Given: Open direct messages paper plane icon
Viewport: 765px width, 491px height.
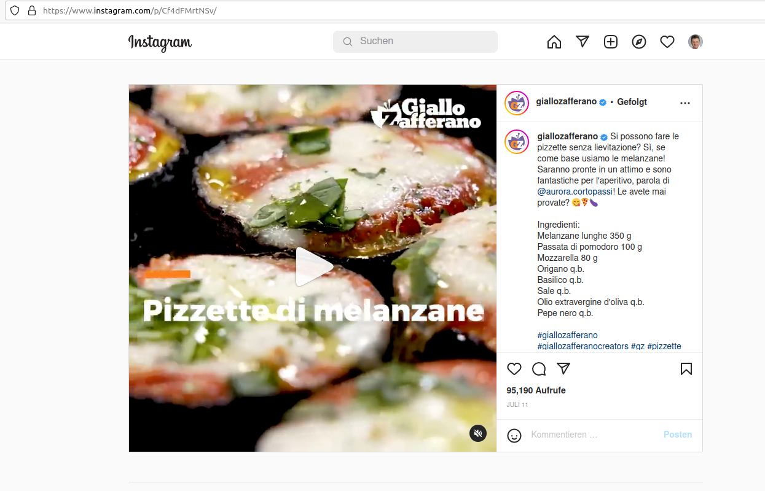Looking at the screenshot, I should (583, 41).
